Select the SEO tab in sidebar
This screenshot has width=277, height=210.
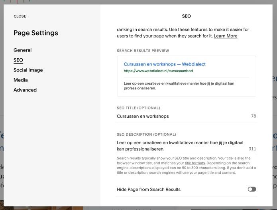point(18,60)
